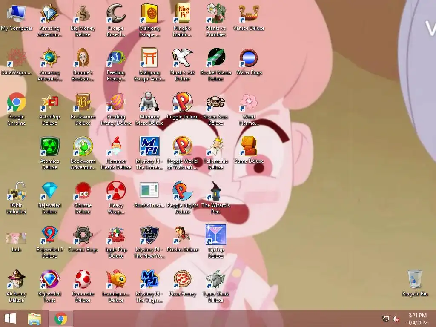This screenshot has width=436, height=327.
Task: Select the Atomica Deluxe icon
Action: coord(49,146)
